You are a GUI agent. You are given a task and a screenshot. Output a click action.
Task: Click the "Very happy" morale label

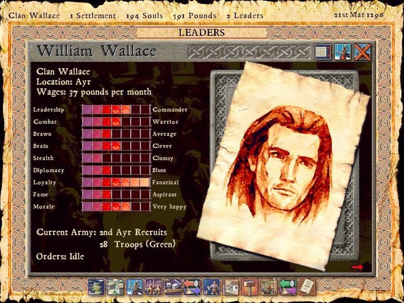click(169, 207)
